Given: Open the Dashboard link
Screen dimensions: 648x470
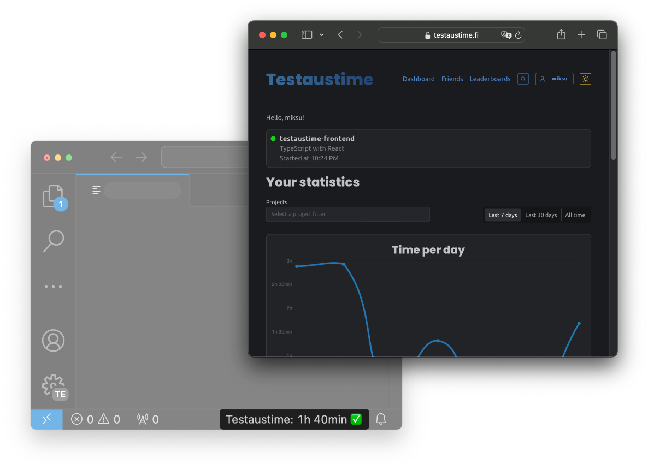Looking at the screenshot, I should 418,79.
